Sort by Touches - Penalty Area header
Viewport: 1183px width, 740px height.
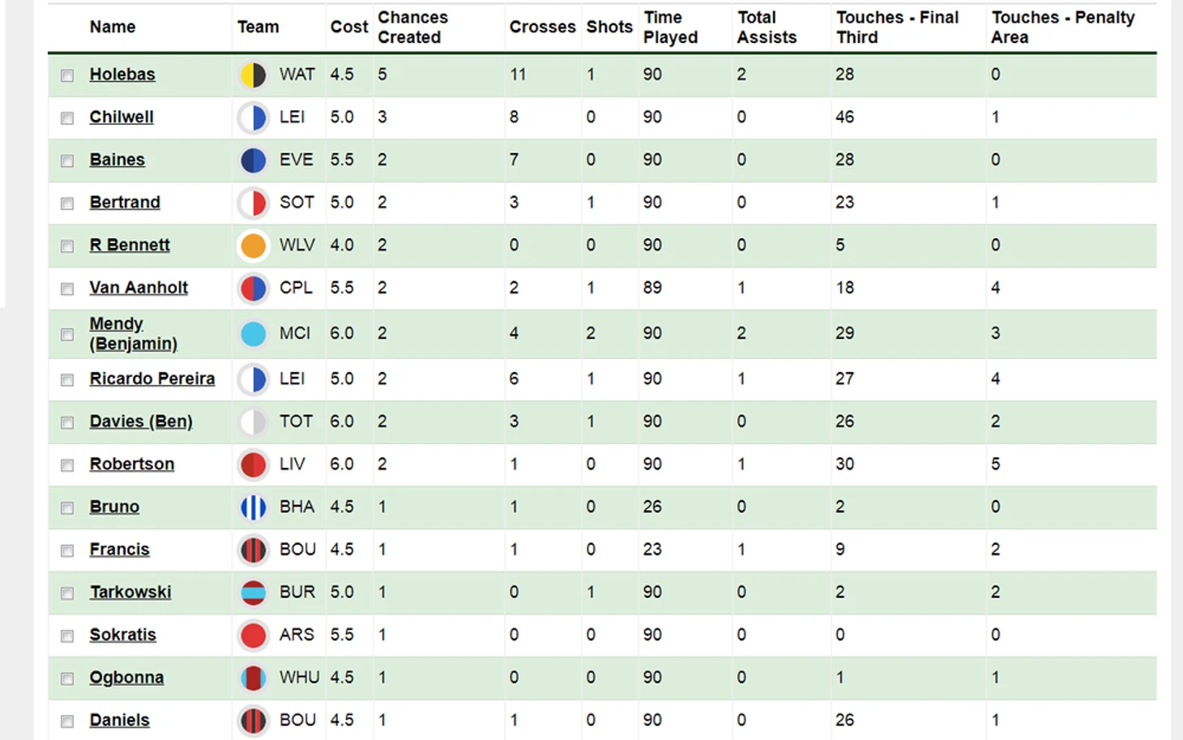tap(1062, 28)
